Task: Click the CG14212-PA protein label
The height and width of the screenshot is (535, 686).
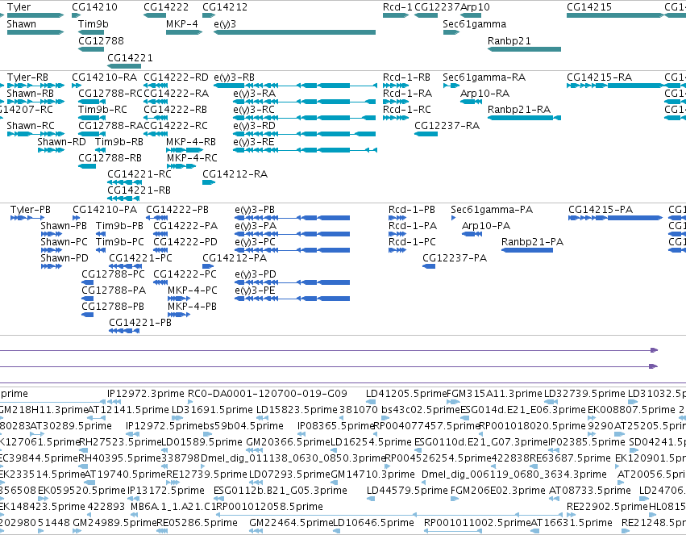Action: (235, 258)
